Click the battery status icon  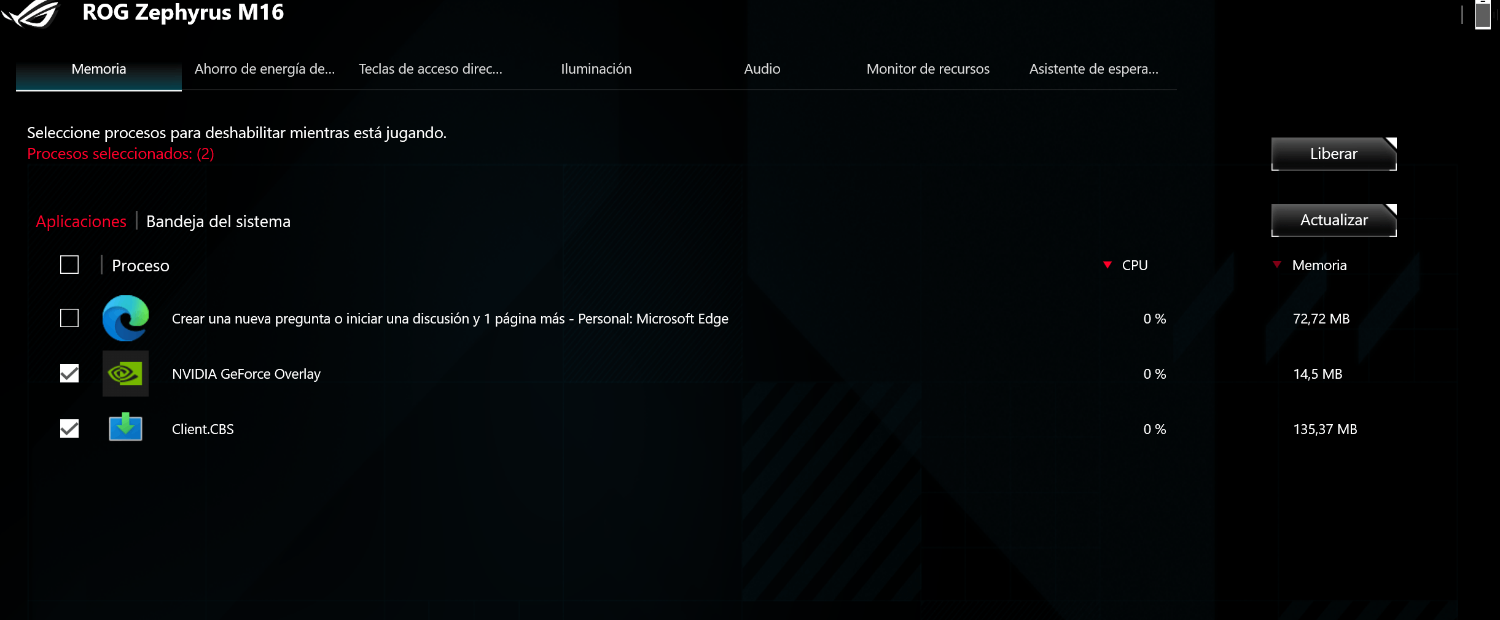click(x=1483, y=14)
